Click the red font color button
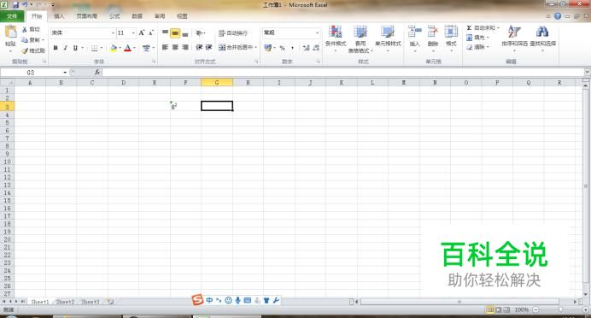591x318 pixels. pos(128,48)
